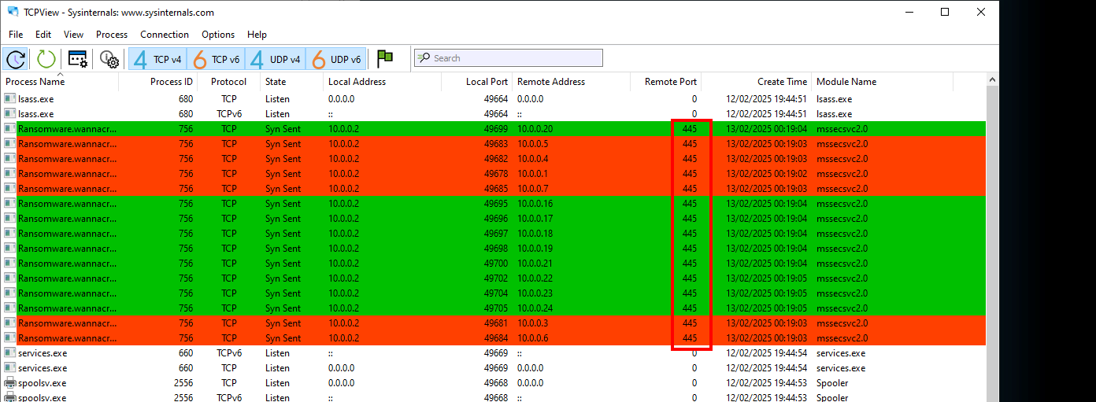Viewport: 1096px width, 402px height.
Task: Select remote address cell 10.0.0.4
Action: click(533, 159)
